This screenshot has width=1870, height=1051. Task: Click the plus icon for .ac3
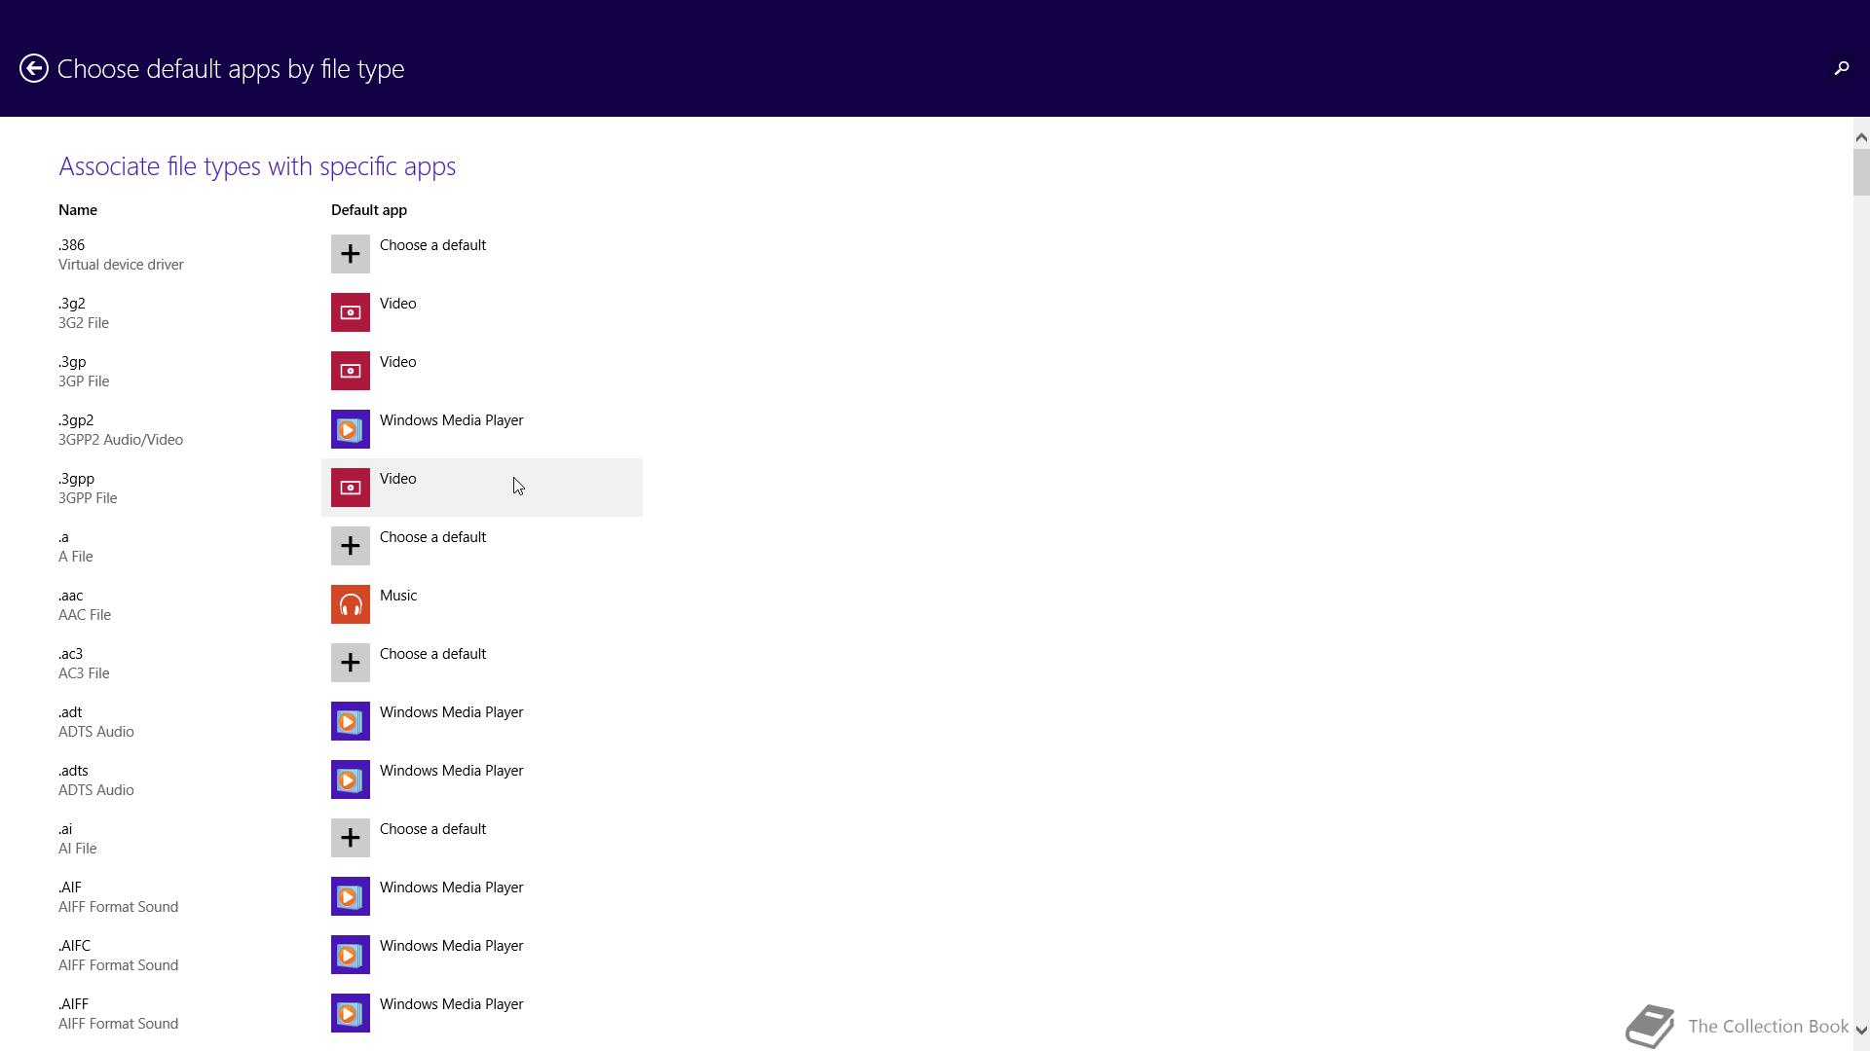(x=351, y=663)
